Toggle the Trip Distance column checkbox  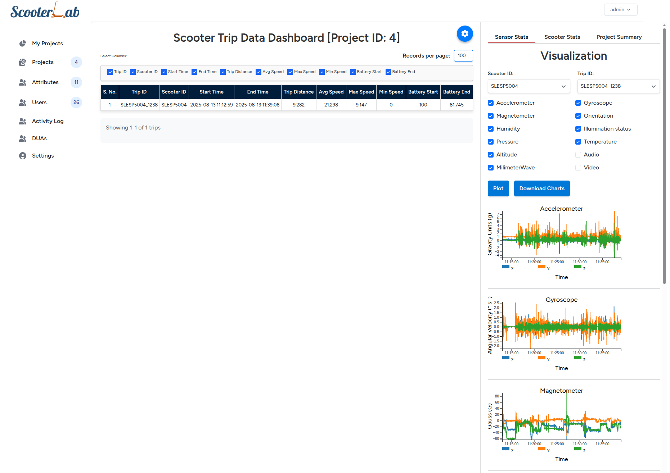(223, 72)
